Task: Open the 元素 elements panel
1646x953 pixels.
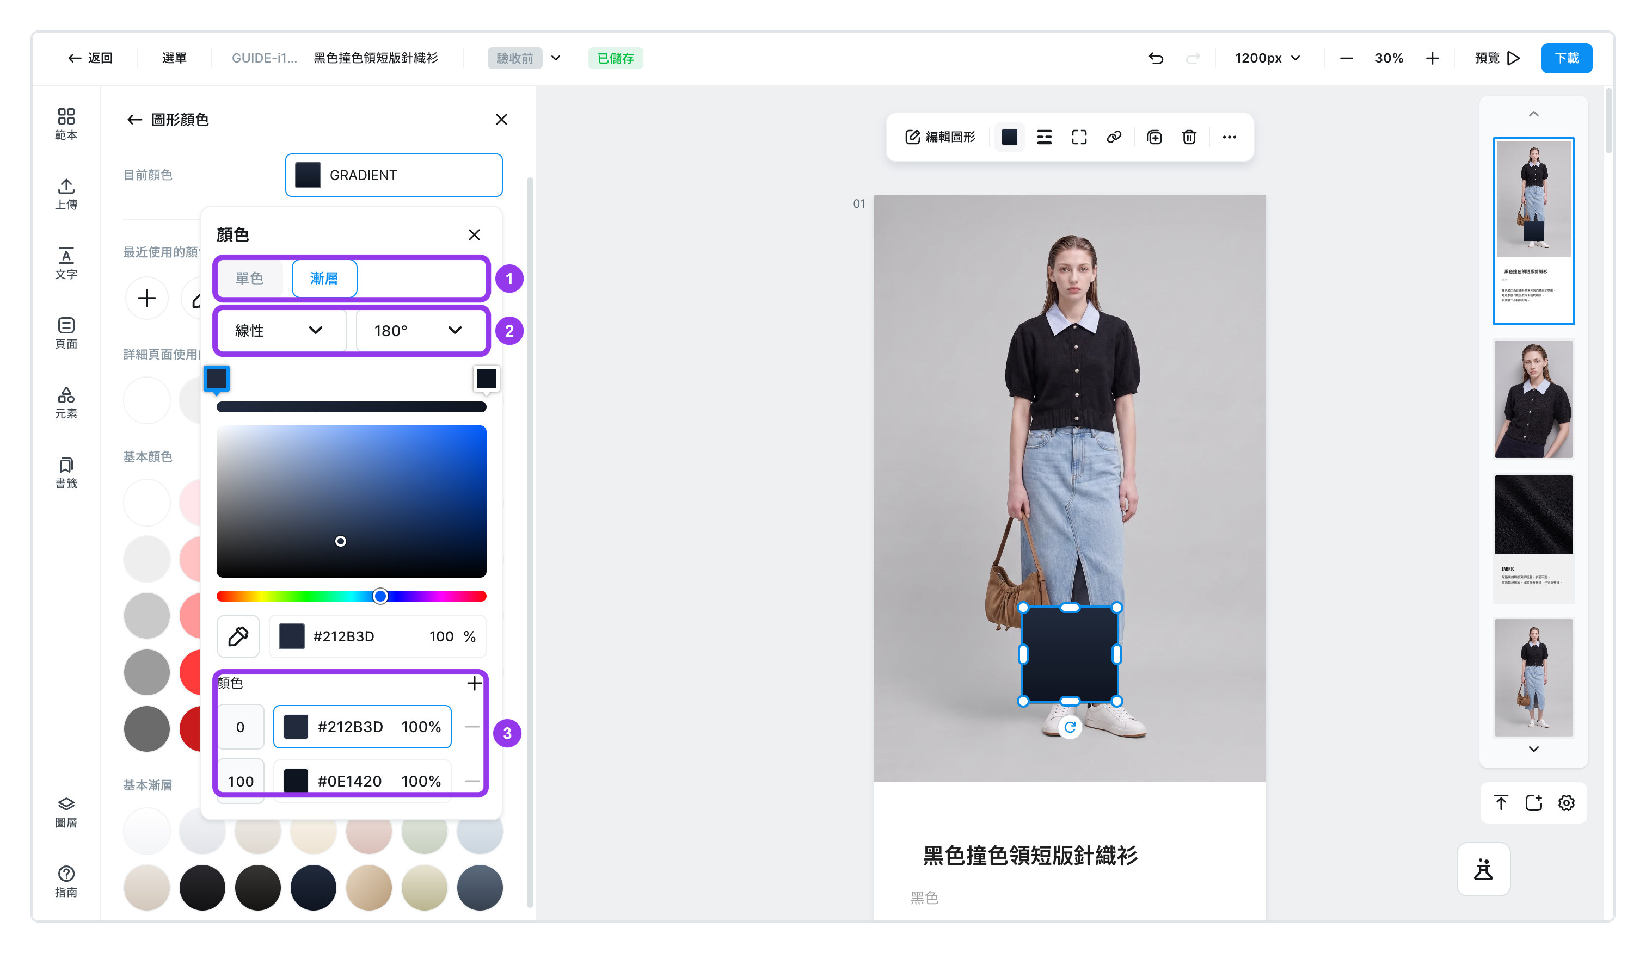Action: [x=66, y=403]
